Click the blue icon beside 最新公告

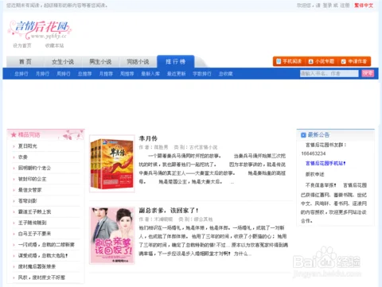303,135
